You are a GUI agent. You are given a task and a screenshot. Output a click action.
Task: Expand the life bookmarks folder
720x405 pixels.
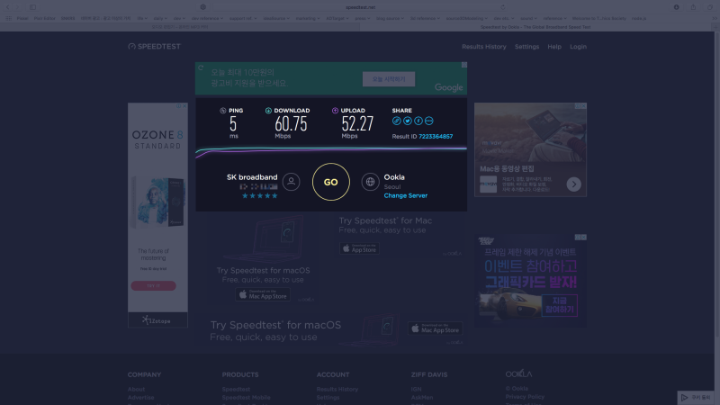(x=142, y=18)
